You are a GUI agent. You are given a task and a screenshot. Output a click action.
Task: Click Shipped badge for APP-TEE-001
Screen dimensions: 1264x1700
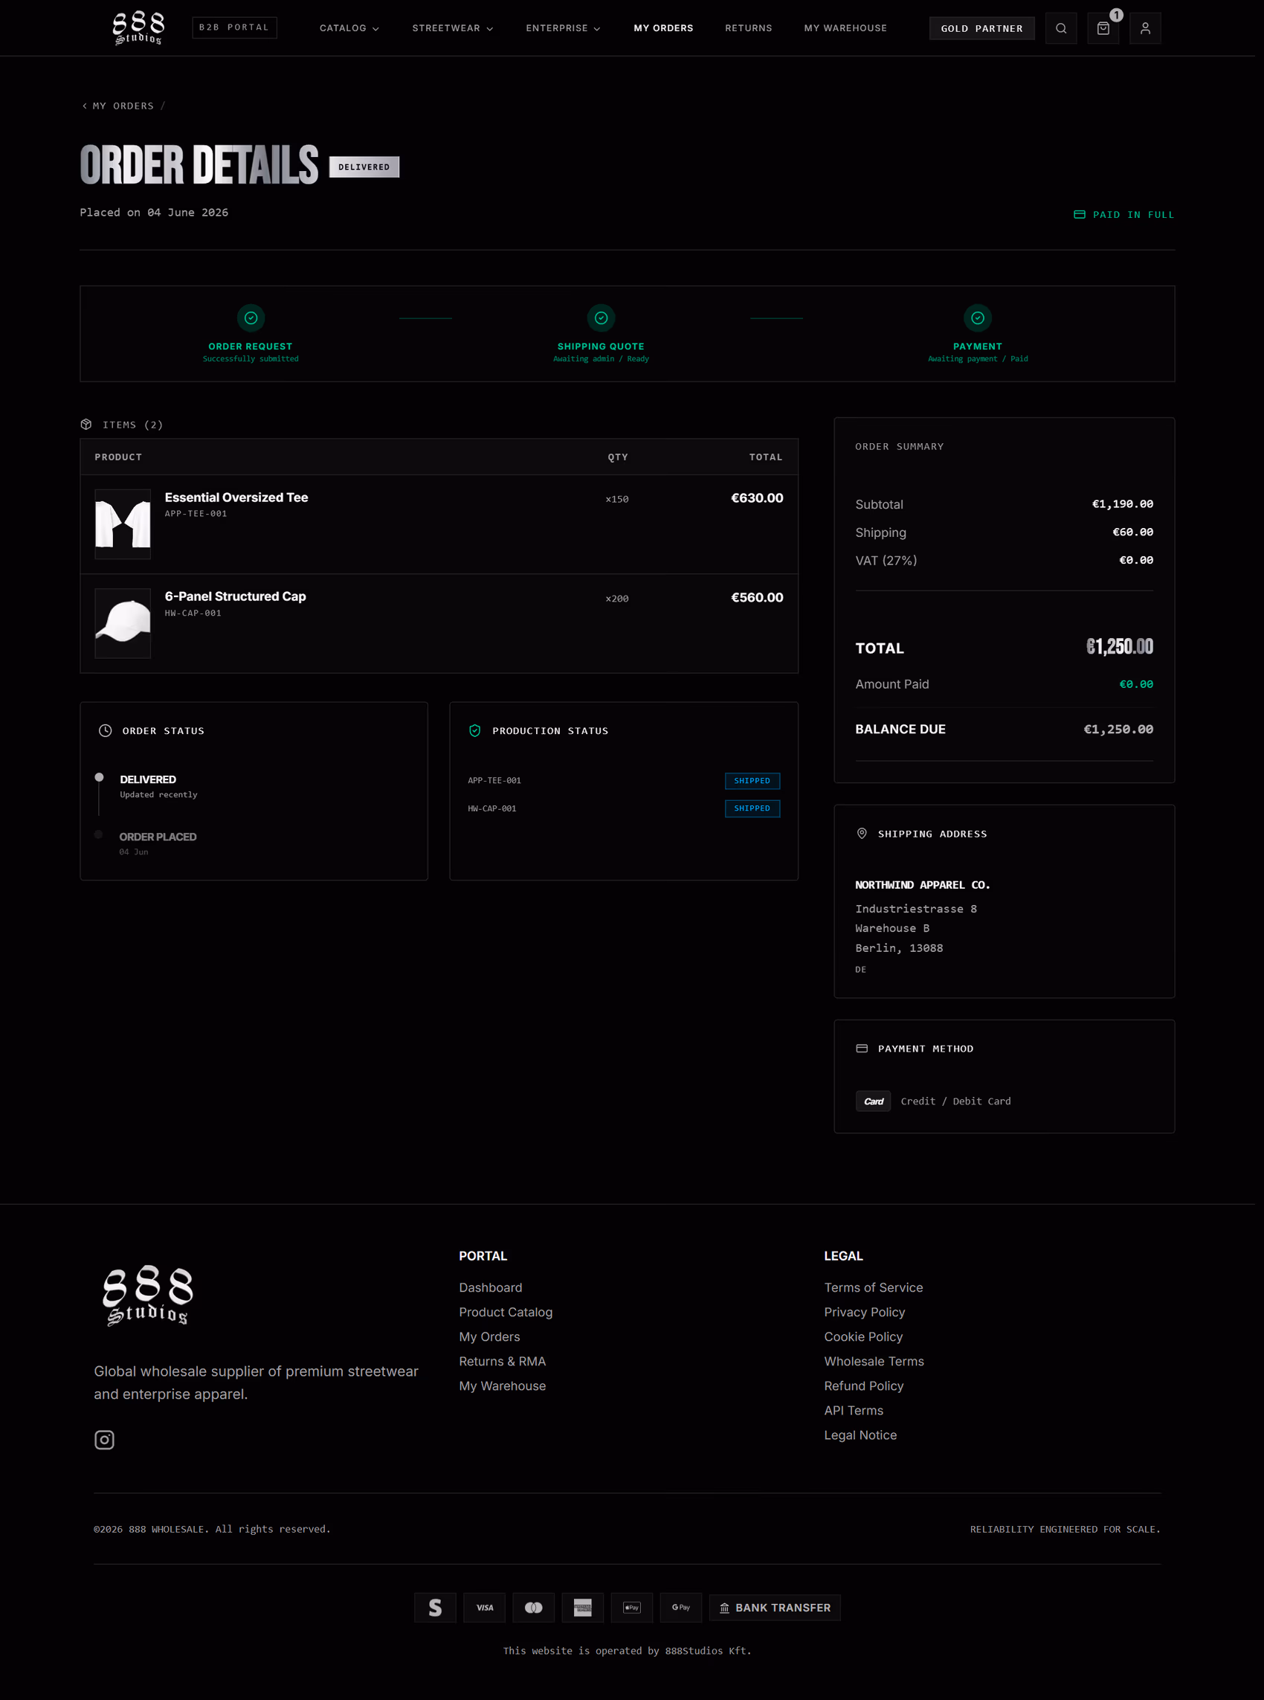click(x=752, y=780)
